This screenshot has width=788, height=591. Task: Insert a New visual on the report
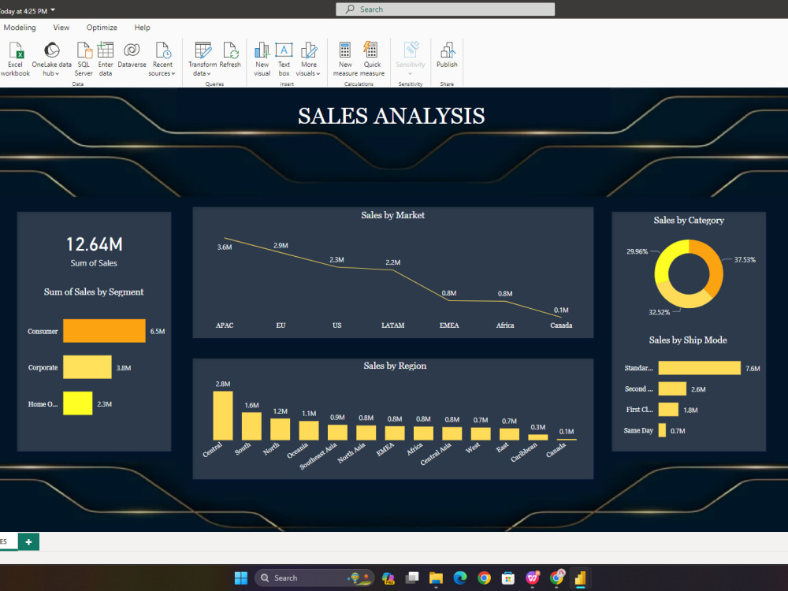(x=262, y=57)
